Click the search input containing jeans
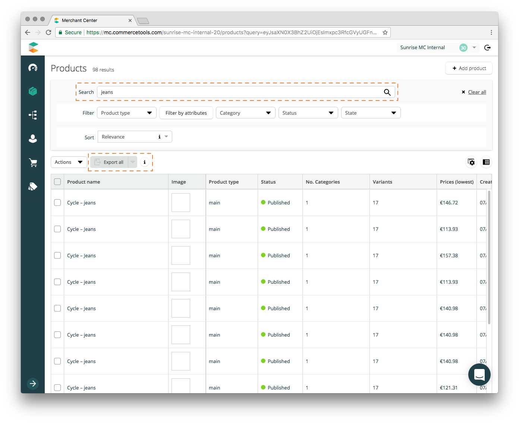 [239, 92]
